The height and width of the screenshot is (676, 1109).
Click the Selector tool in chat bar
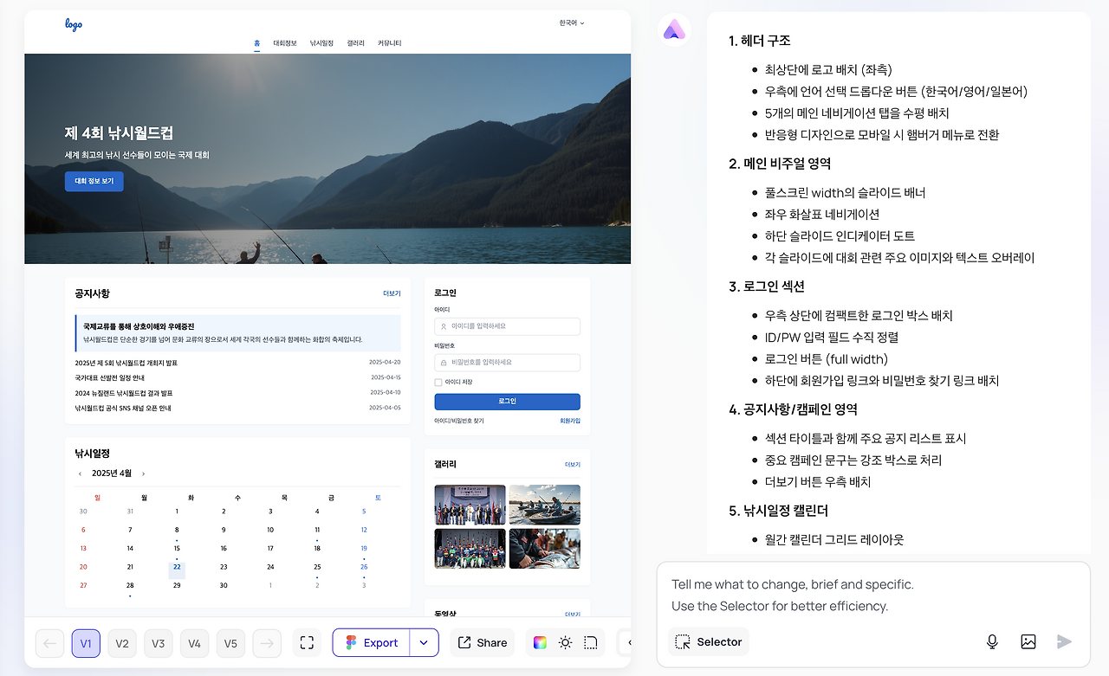708,641
